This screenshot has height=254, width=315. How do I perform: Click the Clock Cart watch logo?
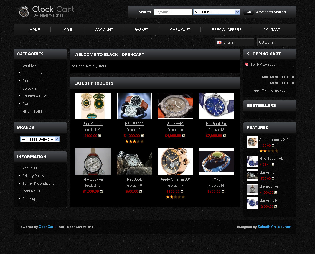point(24,11)
